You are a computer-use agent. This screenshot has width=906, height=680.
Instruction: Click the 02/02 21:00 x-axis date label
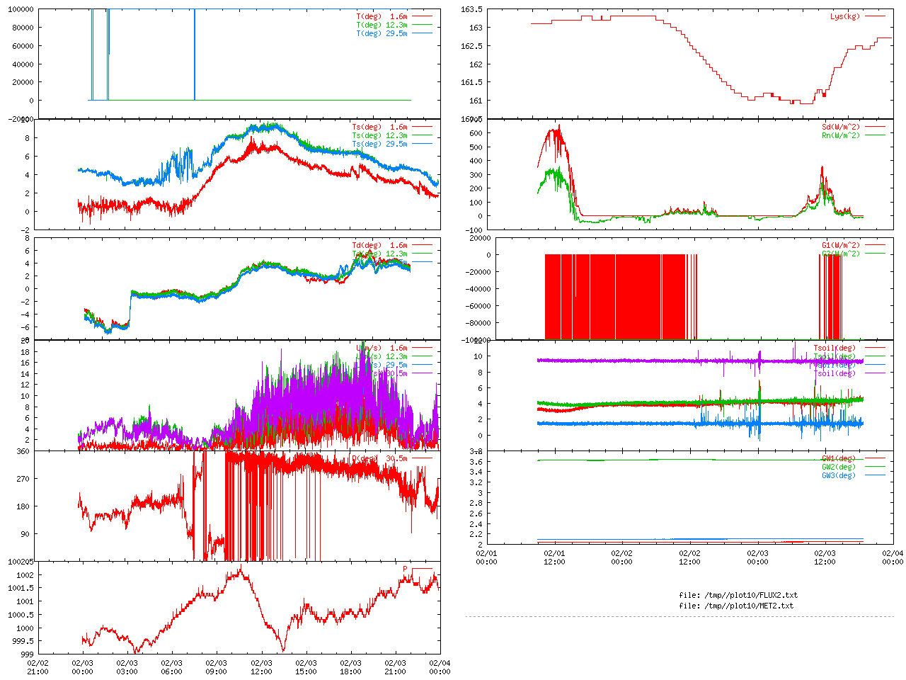coord(38,667)
